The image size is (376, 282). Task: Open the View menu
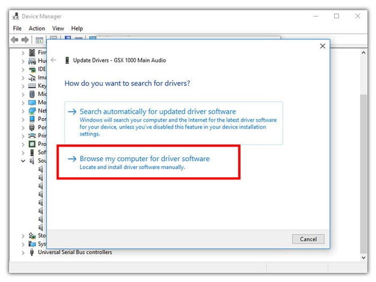point(58,28)
